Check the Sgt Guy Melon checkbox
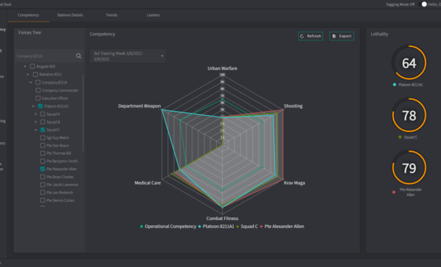This screenshot has height=267, width=441. tap(43, 138)
